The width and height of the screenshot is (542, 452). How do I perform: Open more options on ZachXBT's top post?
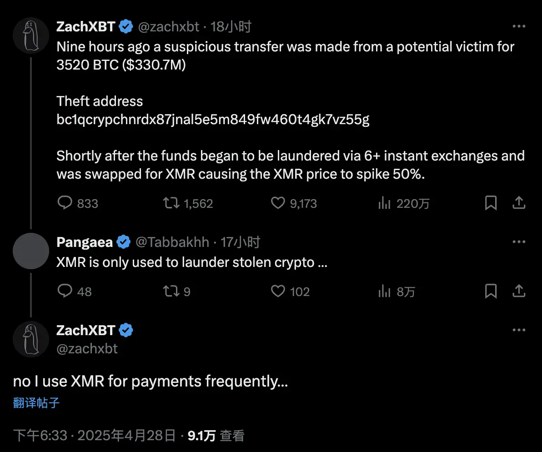point(519,27)
